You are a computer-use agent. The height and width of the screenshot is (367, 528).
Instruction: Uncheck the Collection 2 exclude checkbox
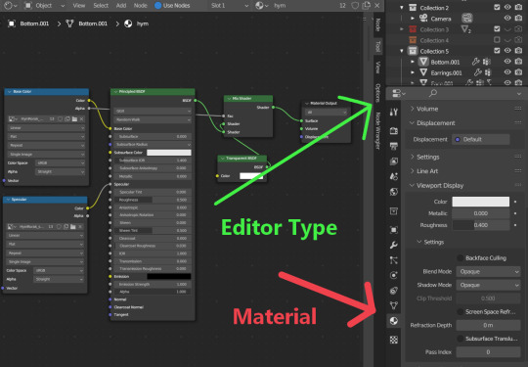[497, 7]
